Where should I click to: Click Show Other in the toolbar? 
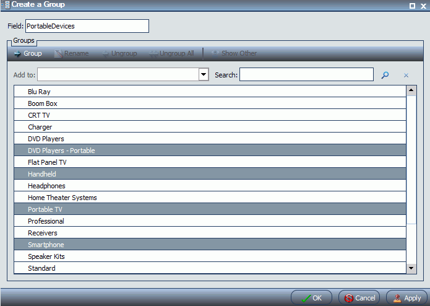click(x=234, y=53)
